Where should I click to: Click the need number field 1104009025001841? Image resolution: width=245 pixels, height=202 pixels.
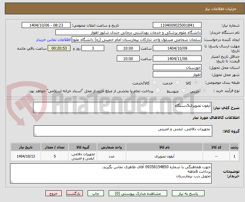click(x=177, y=25)
